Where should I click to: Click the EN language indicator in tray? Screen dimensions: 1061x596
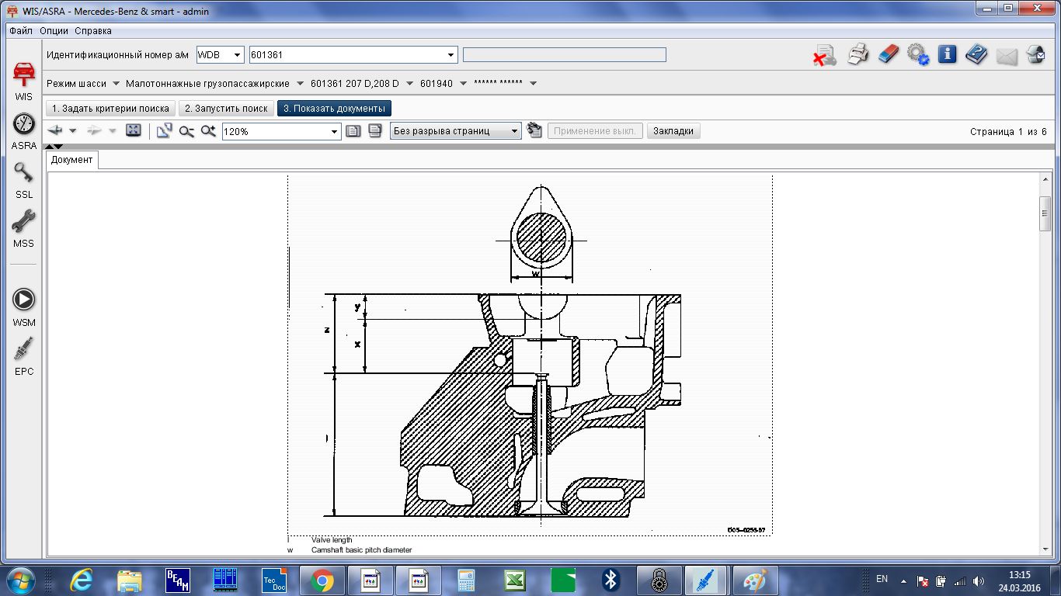[882, 579]
